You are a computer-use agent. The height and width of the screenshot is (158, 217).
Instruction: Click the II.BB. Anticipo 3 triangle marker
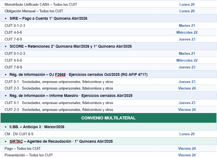[x=6, y=127]
